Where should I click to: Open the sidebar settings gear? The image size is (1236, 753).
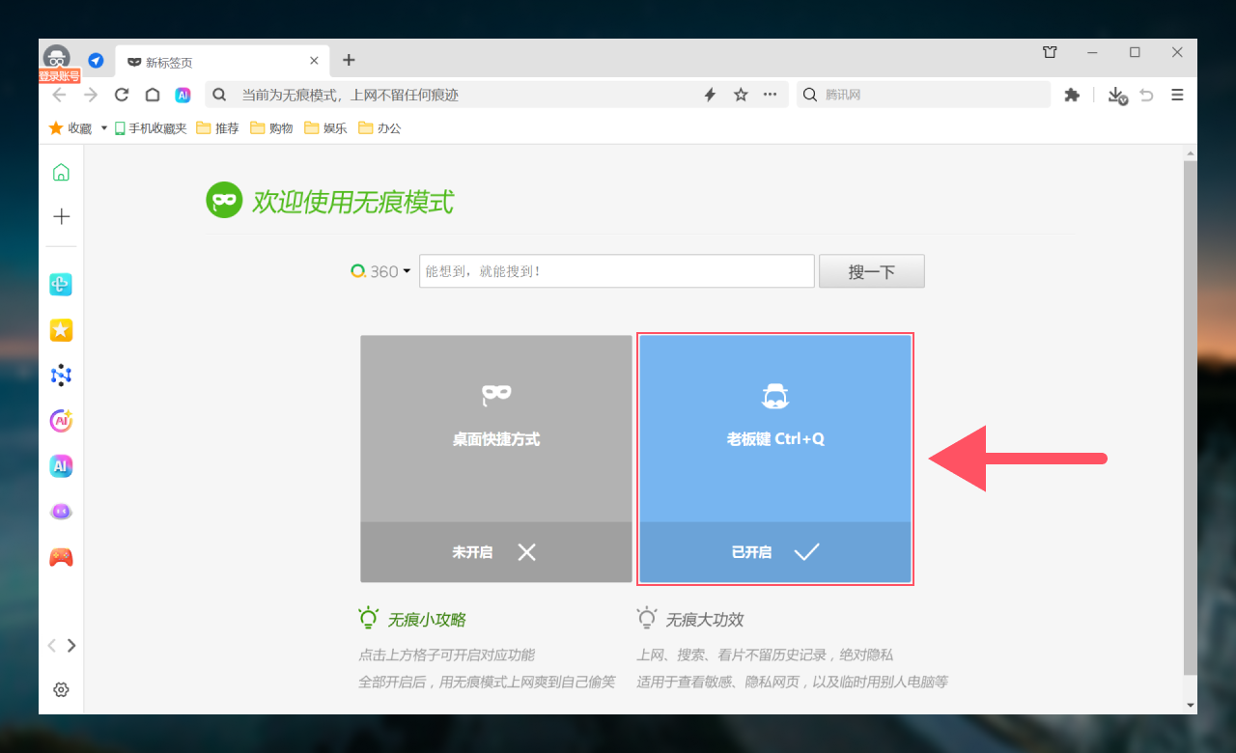[61, 689]
